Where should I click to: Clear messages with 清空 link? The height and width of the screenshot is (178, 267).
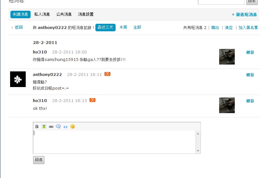[x=229, y=28]
